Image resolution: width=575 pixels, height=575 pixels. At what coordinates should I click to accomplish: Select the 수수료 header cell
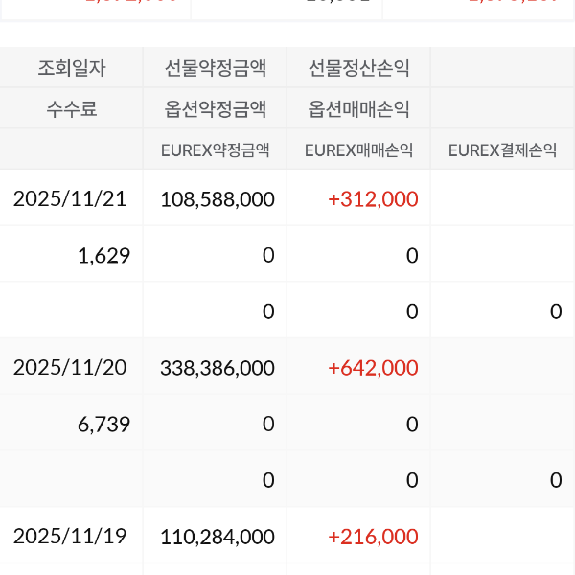72,109
